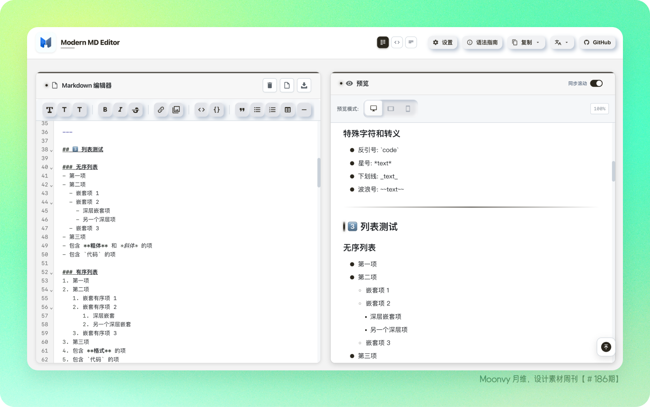Image resolution: width=650 pixels, height=407 pixels.
Task: Toggle bold formatting in editor toolbar
Action: [x=105, y=110]
